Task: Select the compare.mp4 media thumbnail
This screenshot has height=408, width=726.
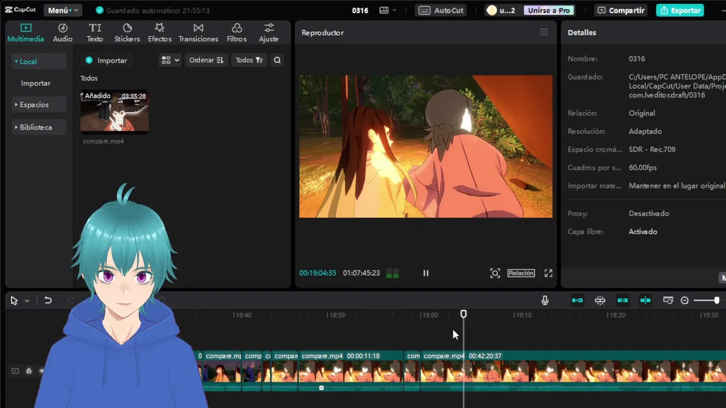Action: point(115,111)
